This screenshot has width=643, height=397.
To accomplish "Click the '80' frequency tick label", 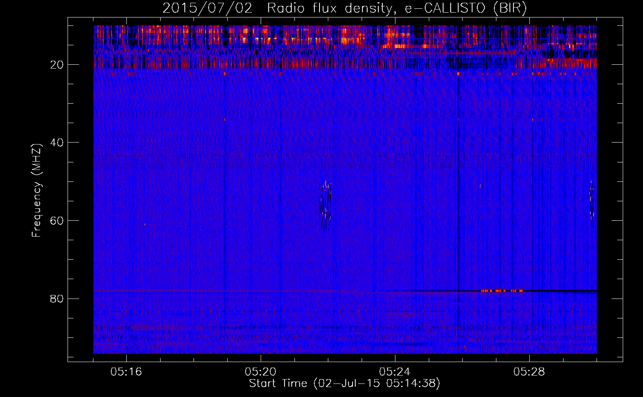I will click(57, 299).
